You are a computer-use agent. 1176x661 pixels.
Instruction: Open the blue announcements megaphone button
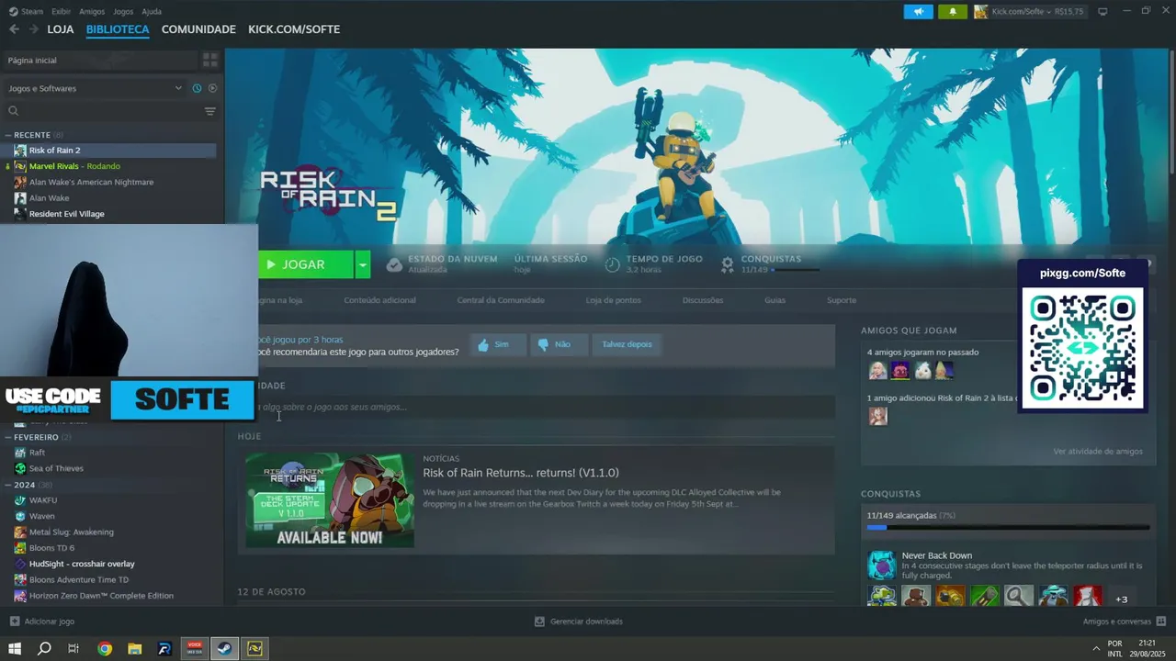(x=918, y=12)
